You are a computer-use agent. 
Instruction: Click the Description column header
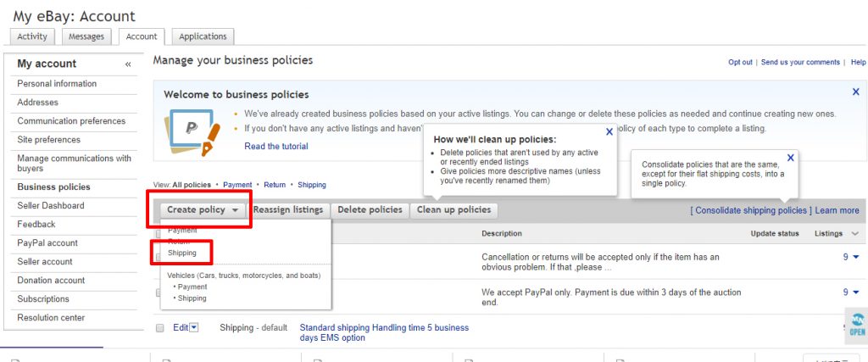pyautogui.click(x=502, y=234)
